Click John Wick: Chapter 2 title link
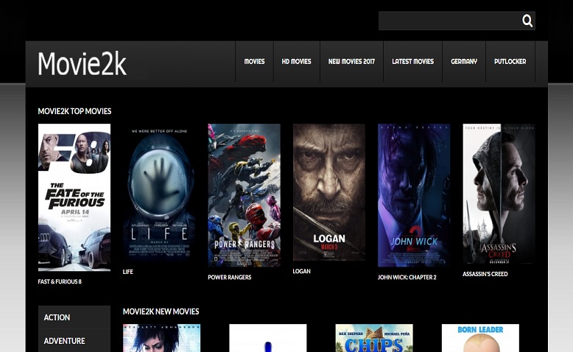Viewport: 573px width, 352px height. 407,278
